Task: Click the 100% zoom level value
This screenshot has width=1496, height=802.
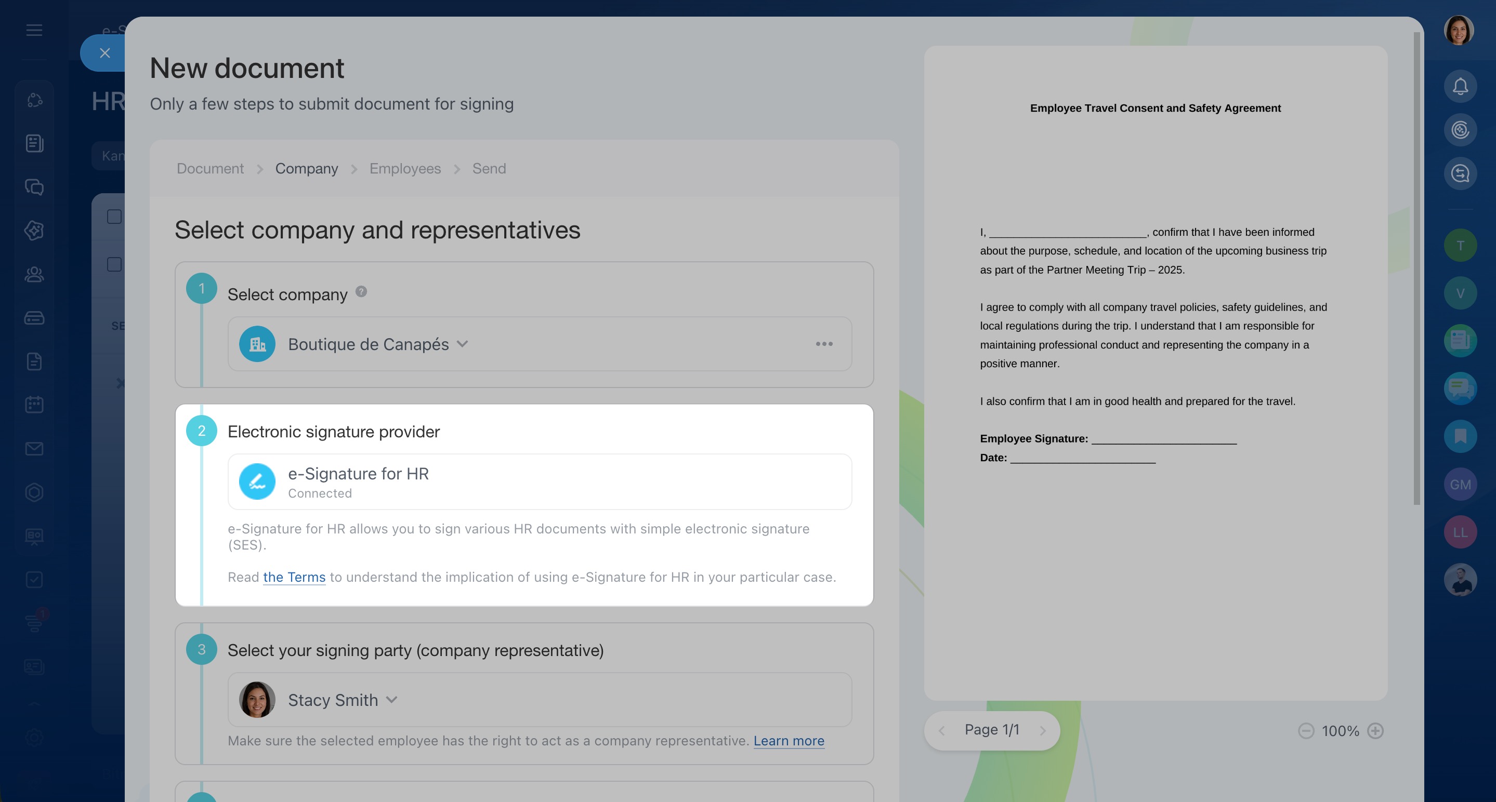Action: pyautogui.click(x=1341, y=731)
